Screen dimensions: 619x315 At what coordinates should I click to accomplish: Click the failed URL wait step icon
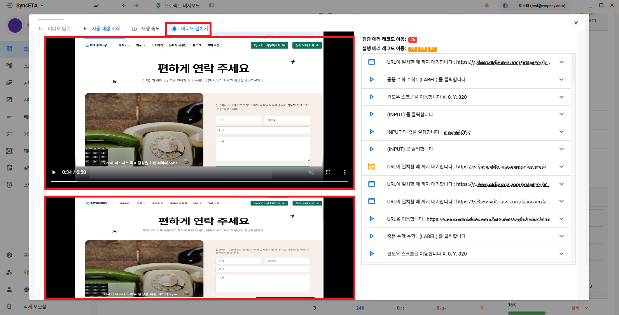click(x=372, y=167)
